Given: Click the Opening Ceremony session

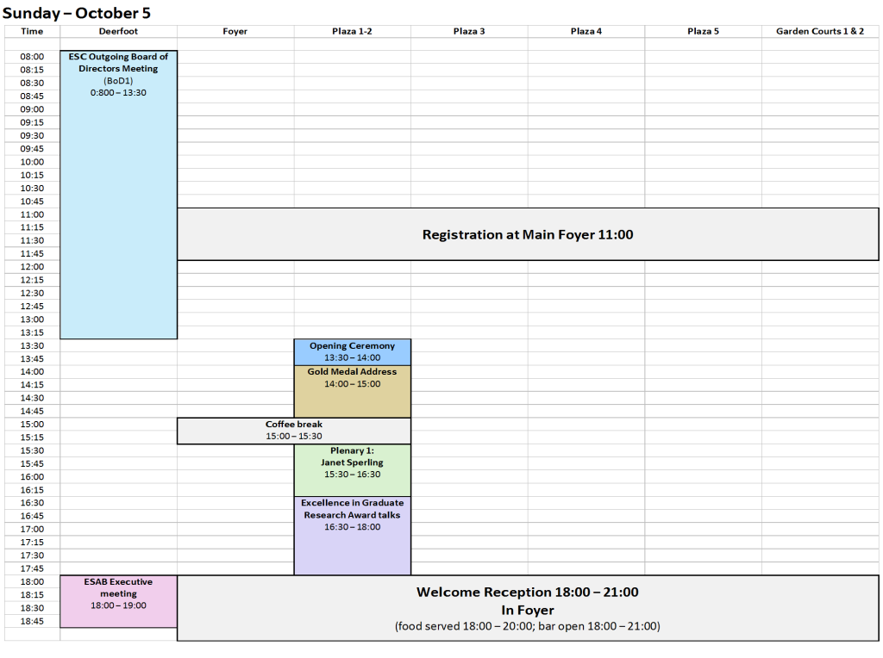Looking at the screenshot, I should point(352,351).
